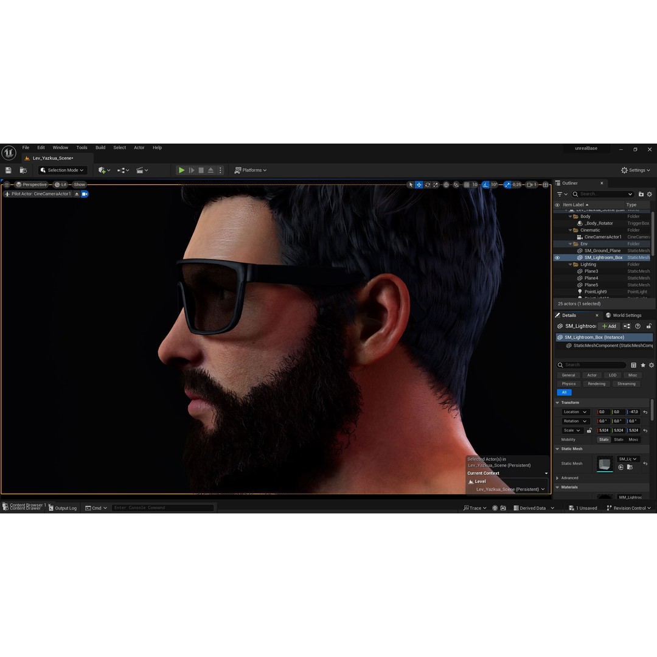Open the Edit menu

click(x=41, y=147)
